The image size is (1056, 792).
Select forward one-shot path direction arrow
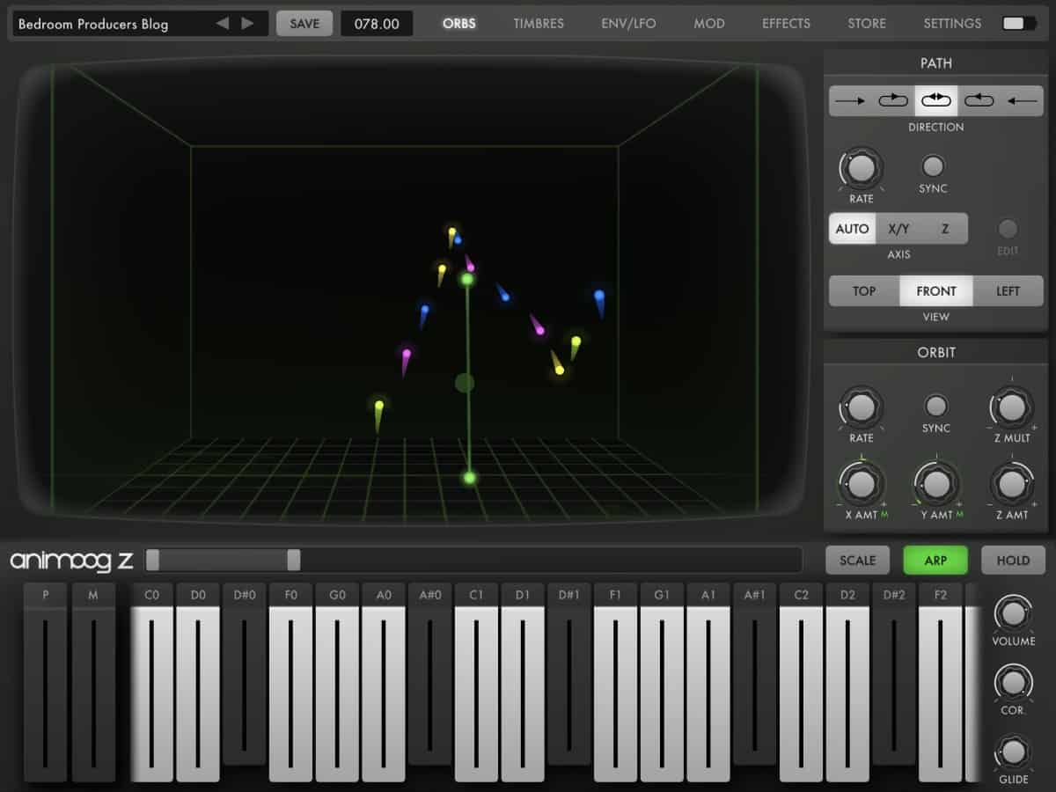tap(850, 100)
